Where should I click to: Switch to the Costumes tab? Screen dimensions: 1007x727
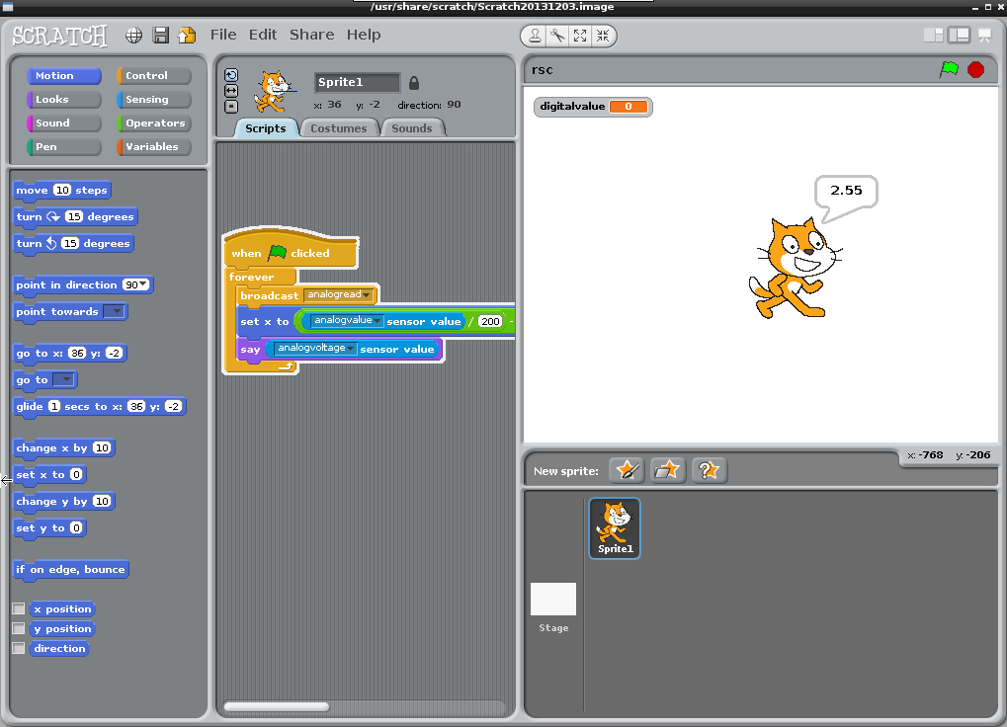click(338, 128)
